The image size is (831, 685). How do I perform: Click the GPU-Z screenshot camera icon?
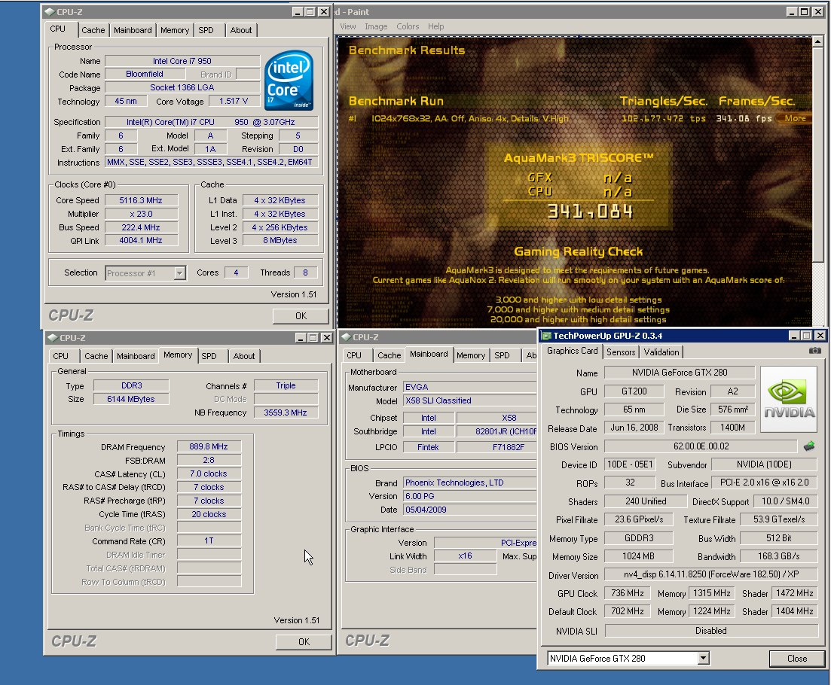coord(814,351)
